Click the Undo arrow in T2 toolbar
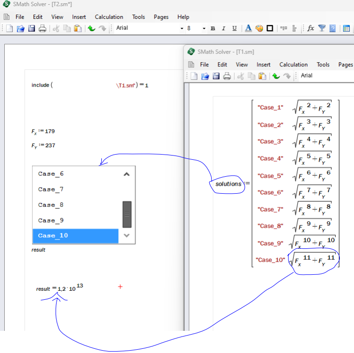Image resolution: width=354 pixels, height=353 pixels. pyautogui.click(x=91, y=28)
